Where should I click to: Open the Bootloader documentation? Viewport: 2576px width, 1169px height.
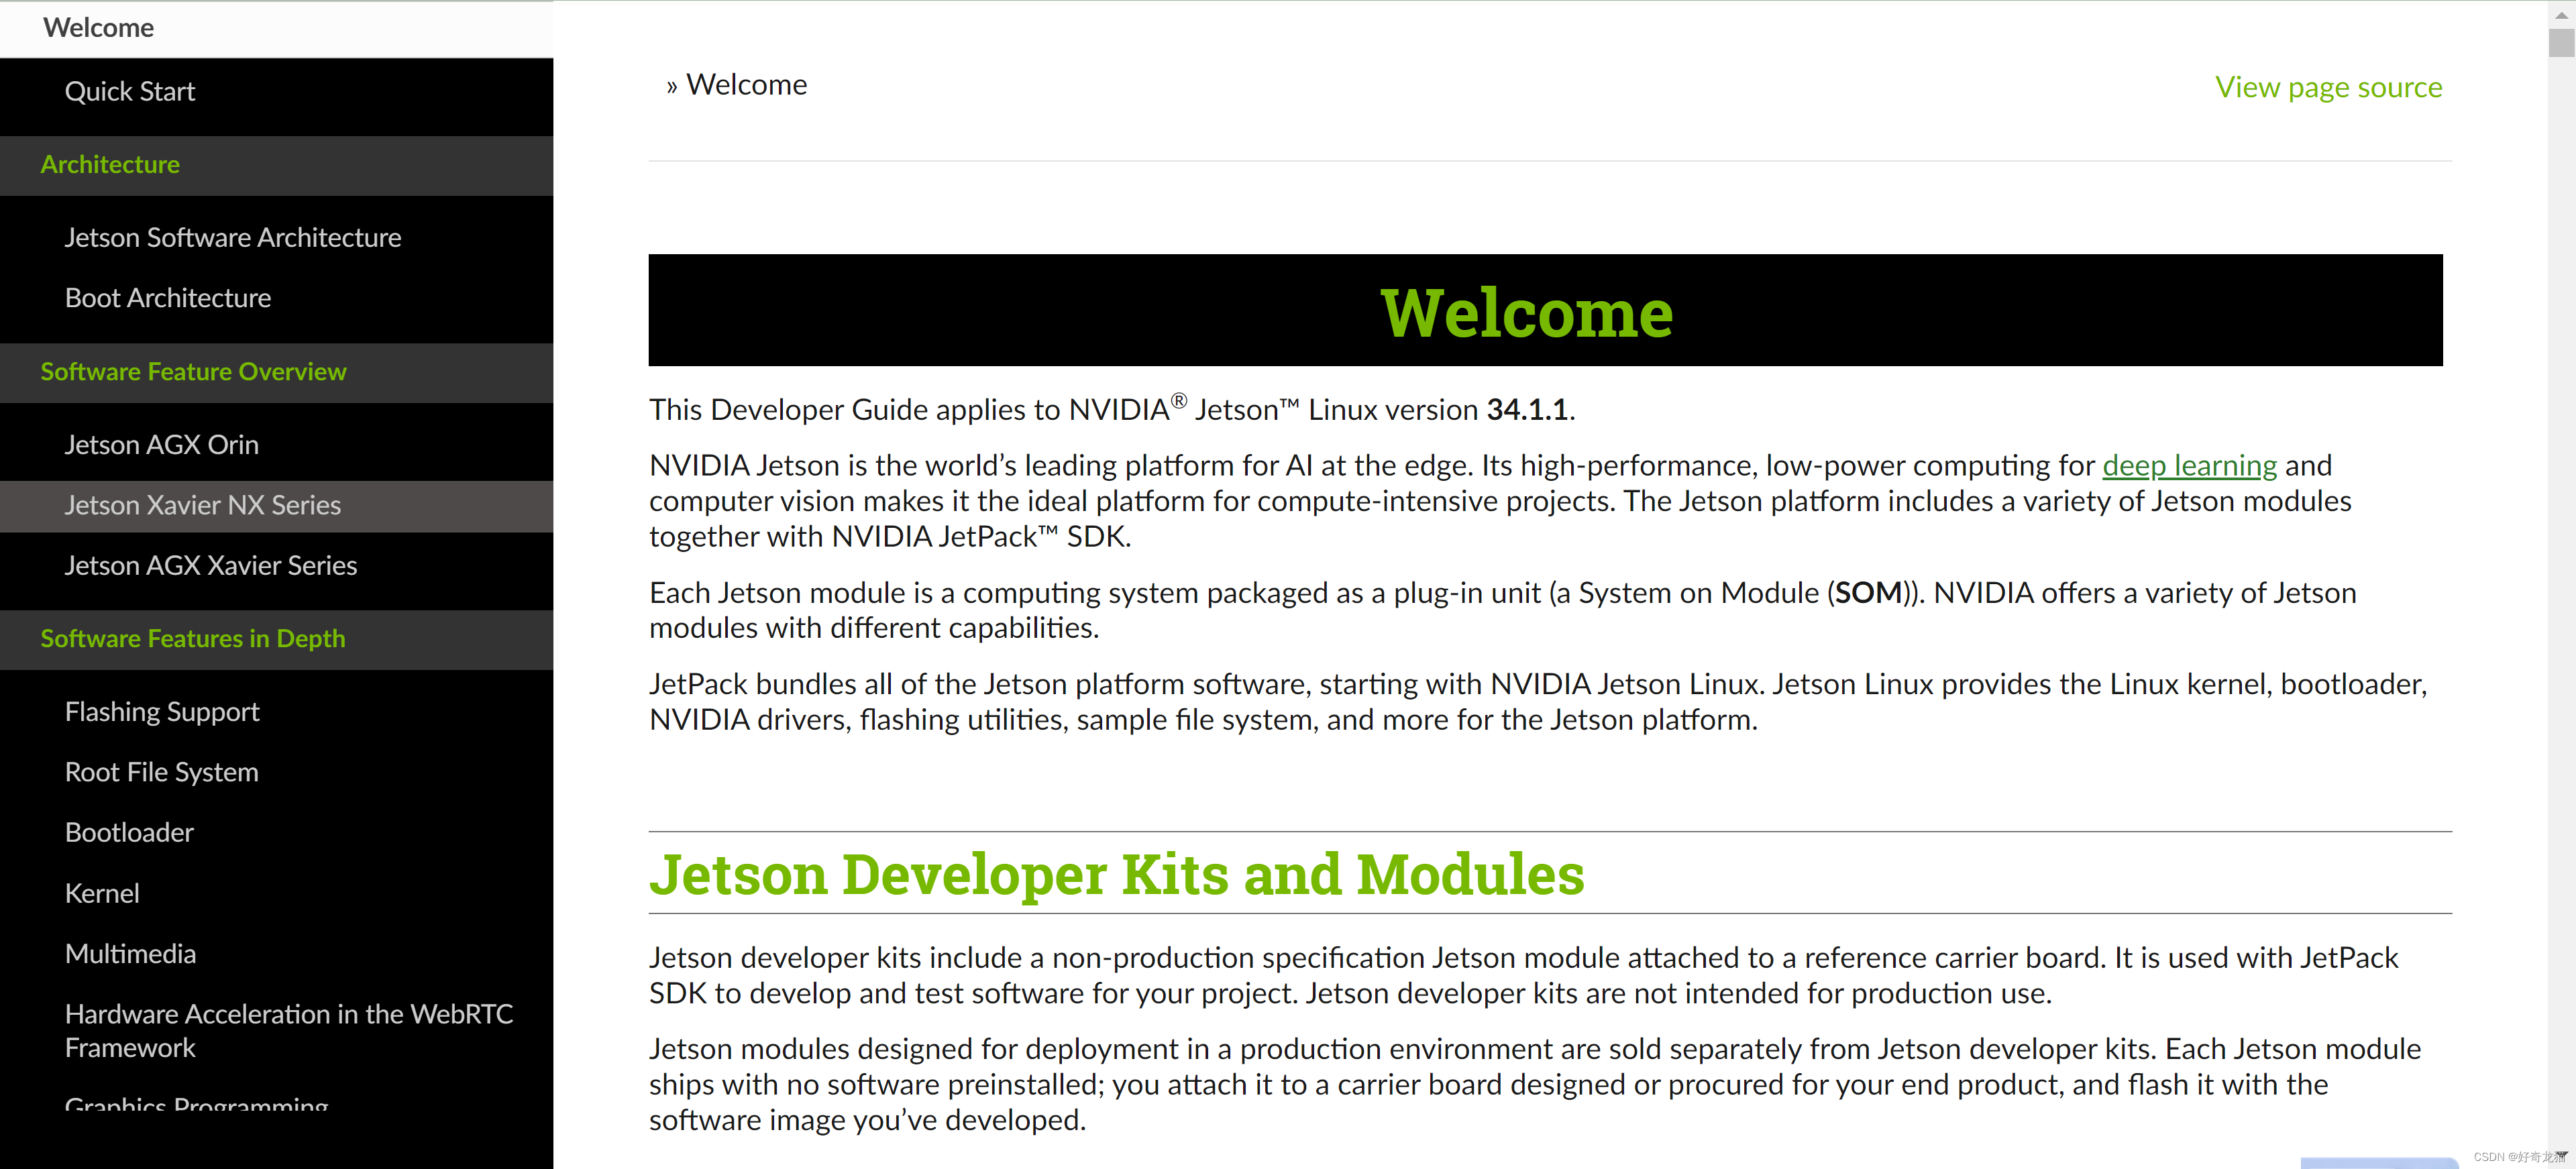pos(129,833)
